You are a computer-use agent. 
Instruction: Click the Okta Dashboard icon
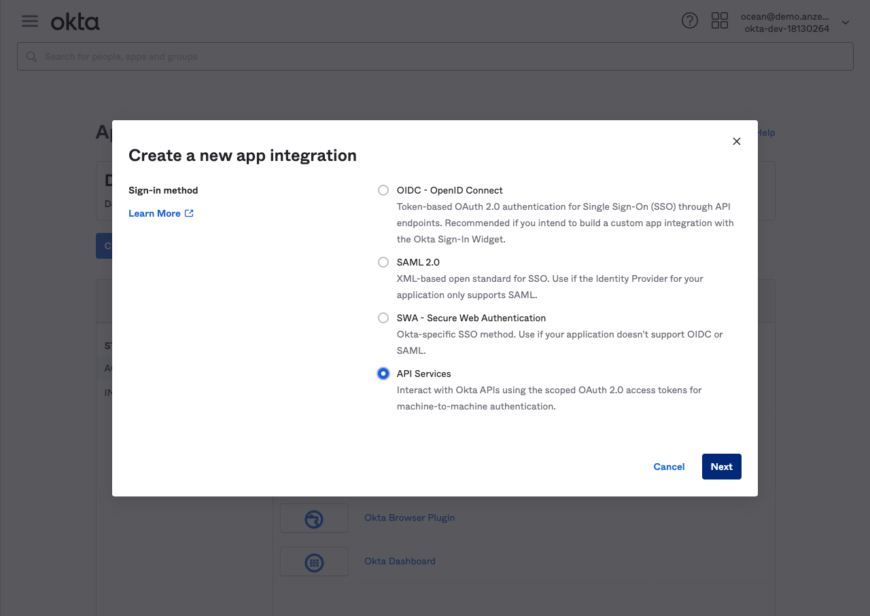[314, 562]
